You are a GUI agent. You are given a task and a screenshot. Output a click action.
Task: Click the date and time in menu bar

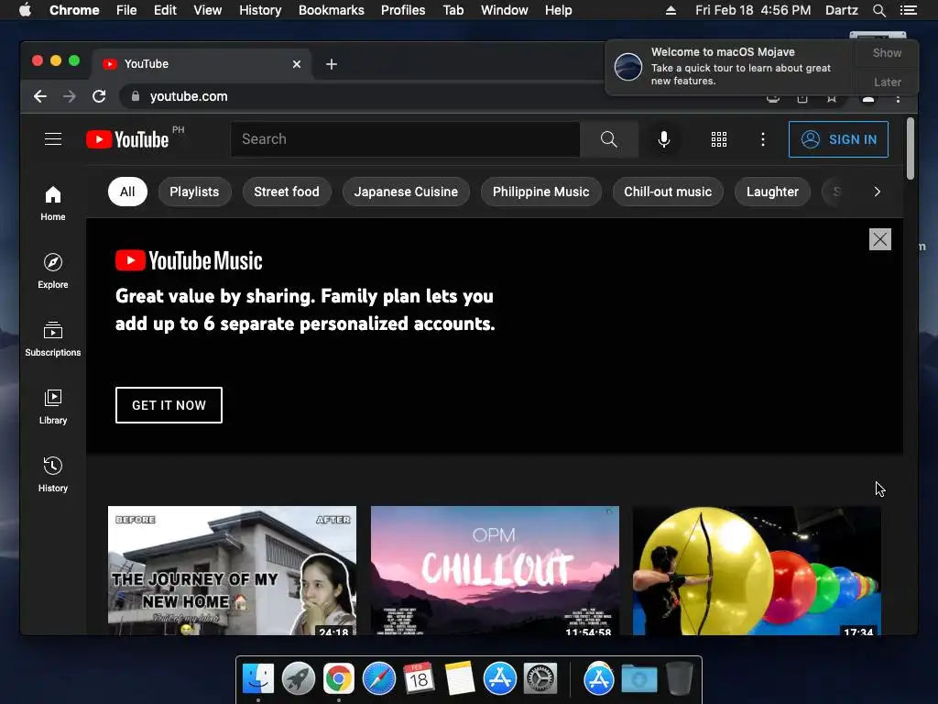point(753,10)
